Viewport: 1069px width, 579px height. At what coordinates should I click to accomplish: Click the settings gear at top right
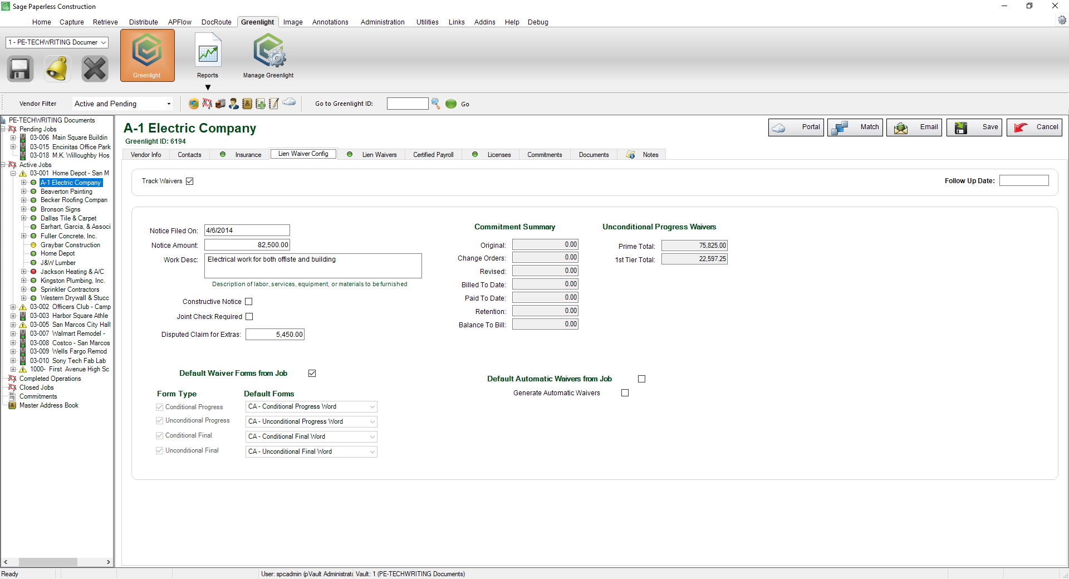(x=1062, y=20)
